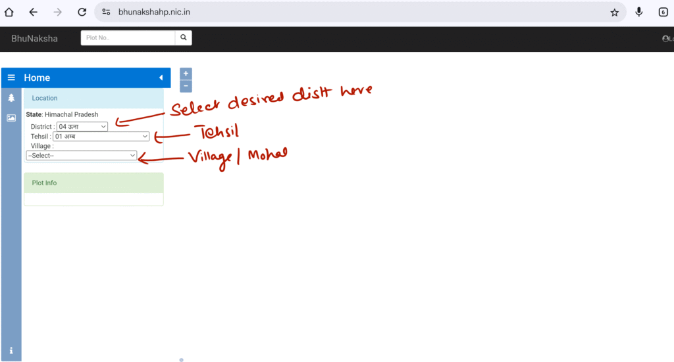Reload the page in the browser

click(x=82, y=12)
